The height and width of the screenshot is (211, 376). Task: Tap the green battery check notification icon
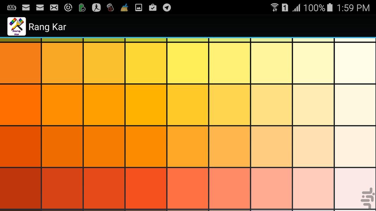(82, 7)
